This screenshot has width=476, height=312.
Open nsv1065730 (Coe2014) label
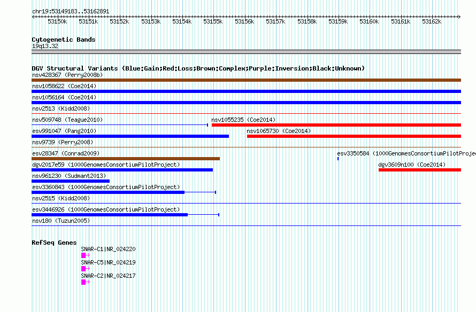click(279, 131)
